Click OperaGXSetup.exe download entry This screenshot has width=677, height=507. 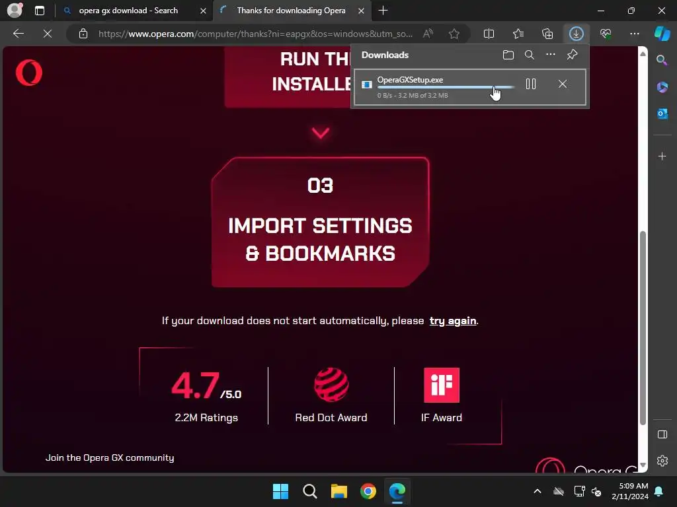tap(470, 86)
